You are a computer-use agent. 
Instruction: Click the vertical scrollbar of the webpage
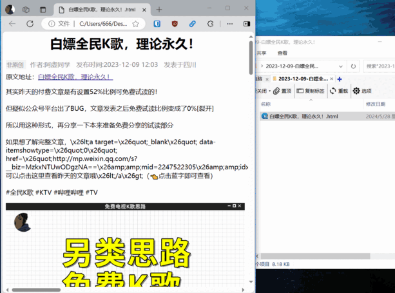251,58
